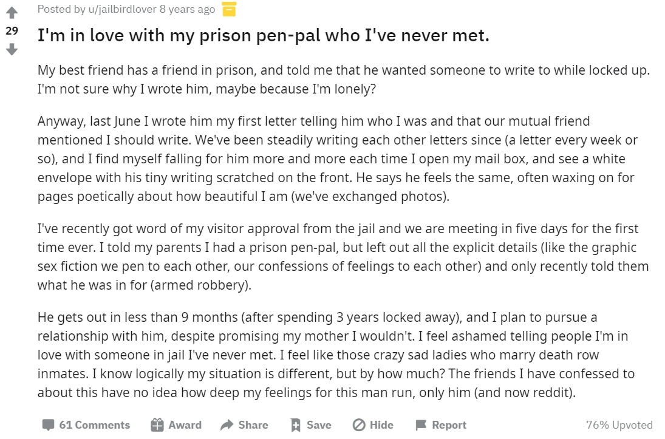Click the Report text label
This screenshot has width=665, height=439.
click(x=449, y=425)
